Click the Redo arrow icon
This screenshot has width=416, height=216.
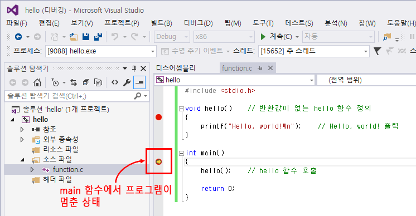(134, 37)
